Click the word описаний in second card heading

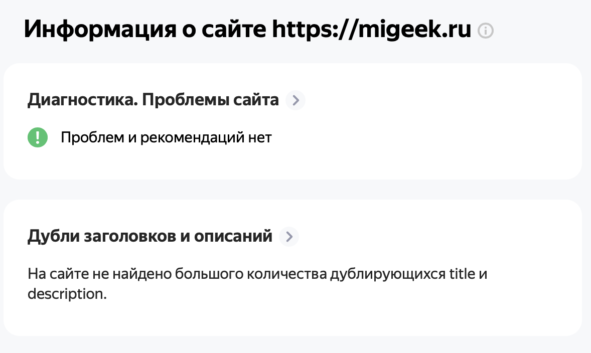point(233,236)
